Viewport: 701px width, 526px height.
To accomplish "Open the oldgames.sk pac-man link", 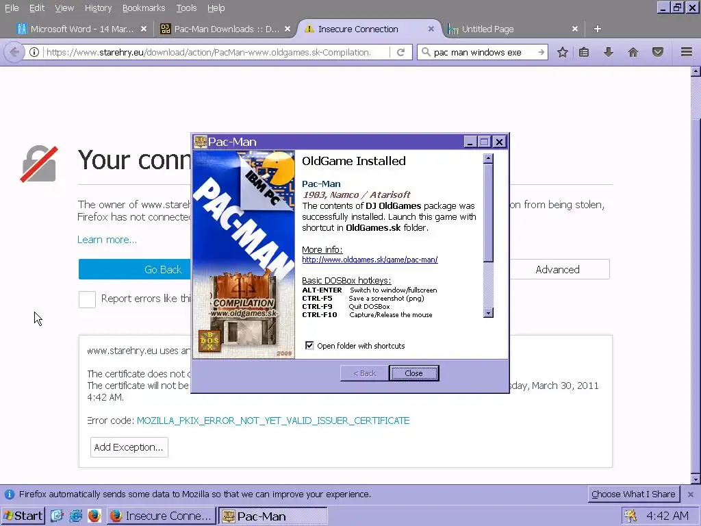I will click(370, 260).
